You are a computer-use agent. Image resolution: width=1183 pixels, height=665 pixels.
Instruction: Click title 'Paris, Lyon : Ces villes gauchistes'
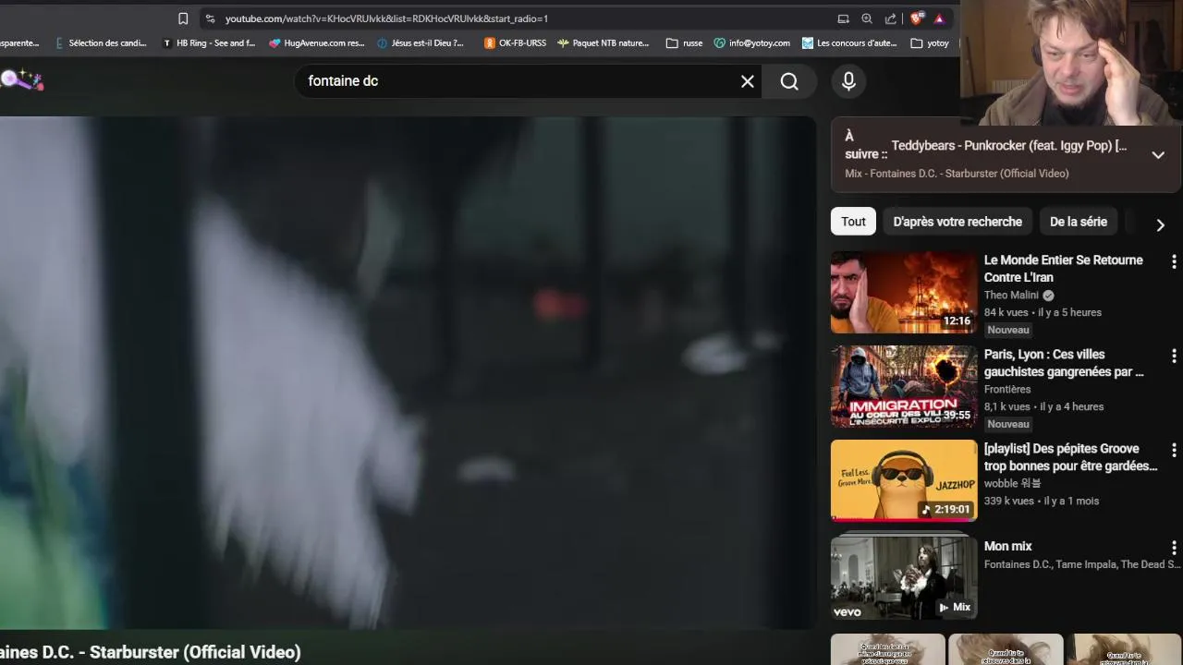pyautogui.click(x=1064, y=363)
